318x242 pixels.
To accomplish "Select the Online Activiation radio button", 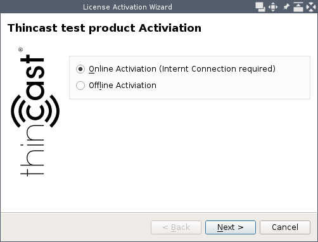I will [80, 69].
